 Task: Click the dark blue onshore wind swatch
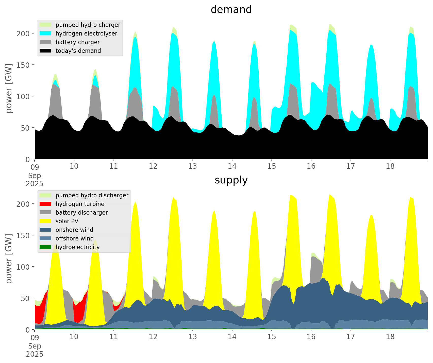(x=45, y=230)
